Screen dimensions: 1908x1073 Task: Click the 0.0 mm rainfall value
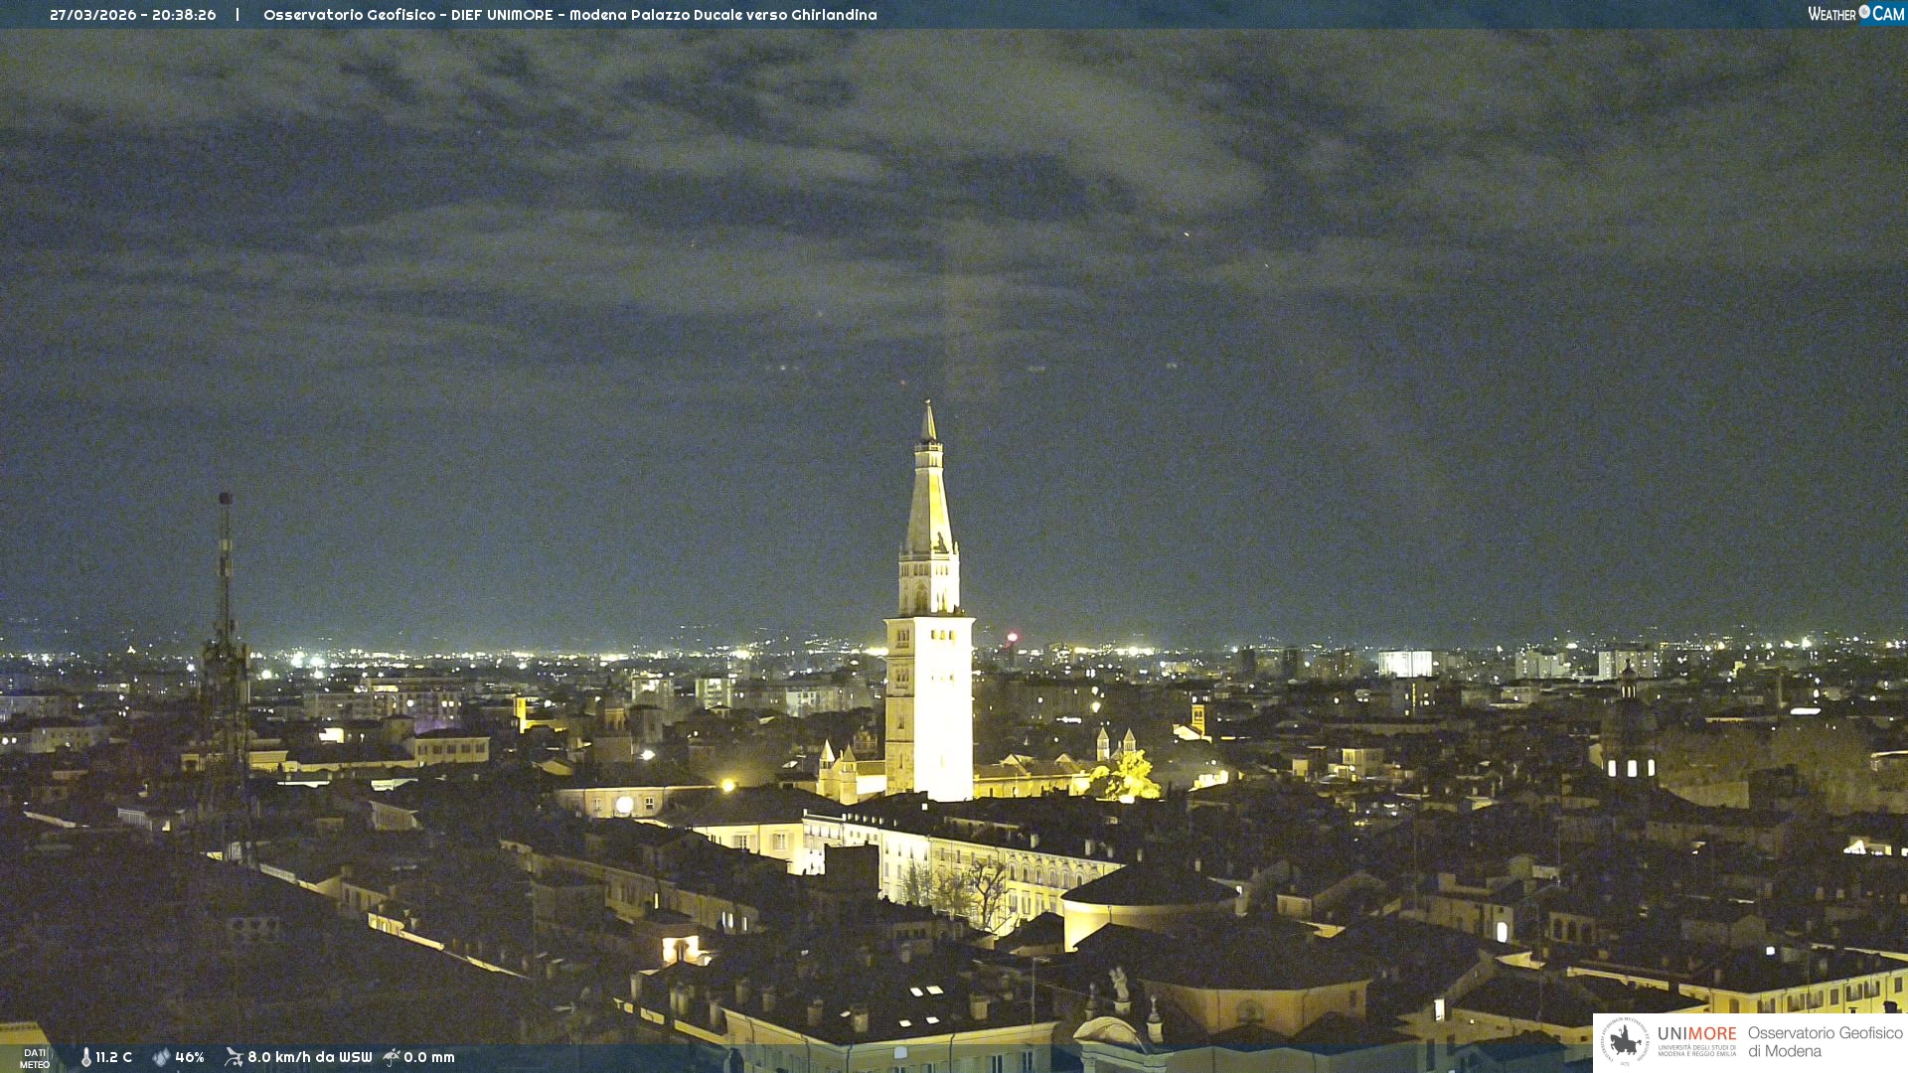(429, 1057)
